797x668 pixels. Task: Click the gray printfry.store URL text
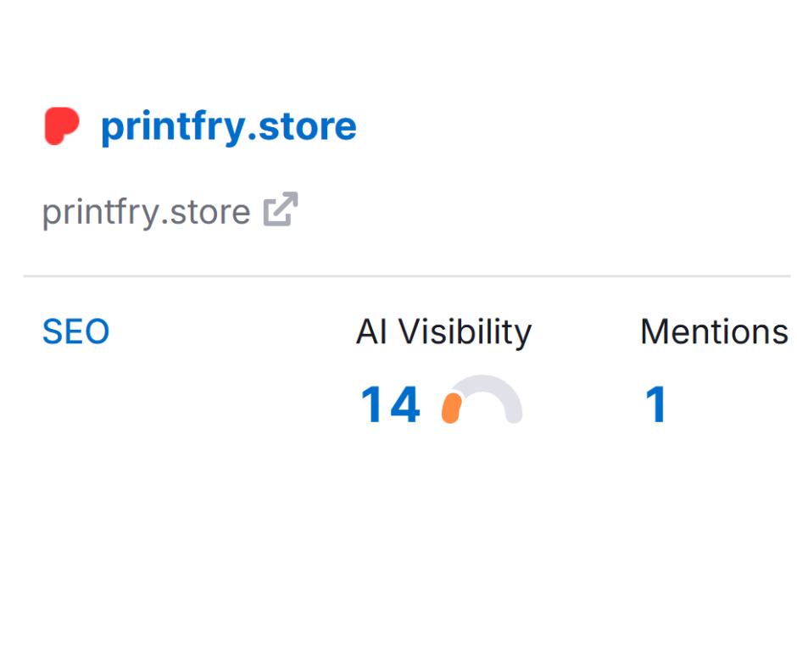[146, 212]
